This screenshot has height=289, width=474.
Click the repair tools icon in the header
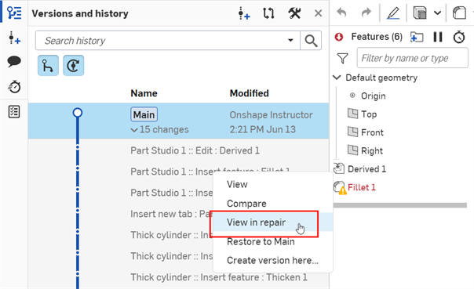click(x=294, y=13)
